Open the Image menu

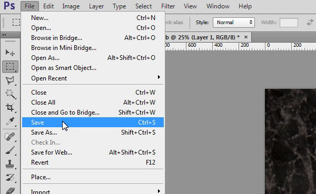71,6
